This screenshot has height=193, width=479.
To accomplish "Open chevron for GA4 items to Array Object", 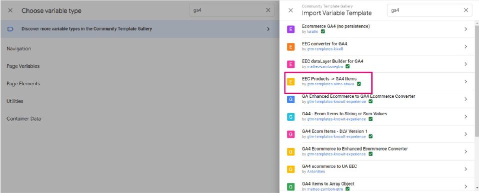I will (x=466, y=187).
